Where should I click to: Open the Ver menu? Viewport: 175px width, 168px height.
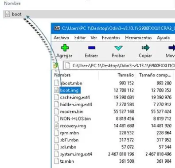(x=93, y=38)
